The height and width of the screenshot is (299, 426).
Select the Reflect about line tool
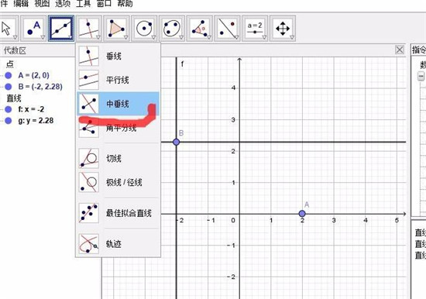click(228, 28)
